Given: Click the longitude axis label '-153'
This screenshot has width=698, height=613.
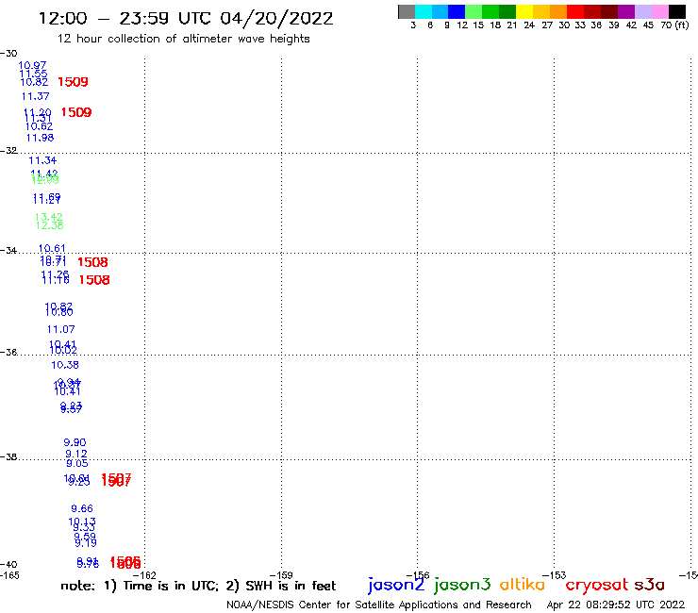Looking at the screenshot, I should coord(555,575).
